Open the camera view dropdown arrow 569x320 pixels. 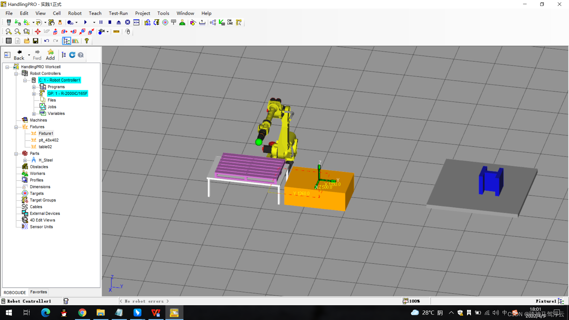coord(108,32)
